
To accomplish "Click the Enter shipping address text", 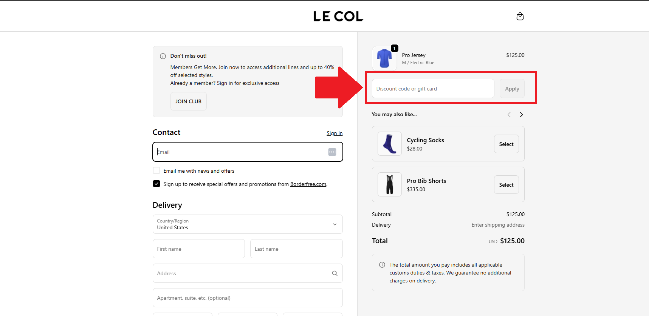I will [498, 225].
